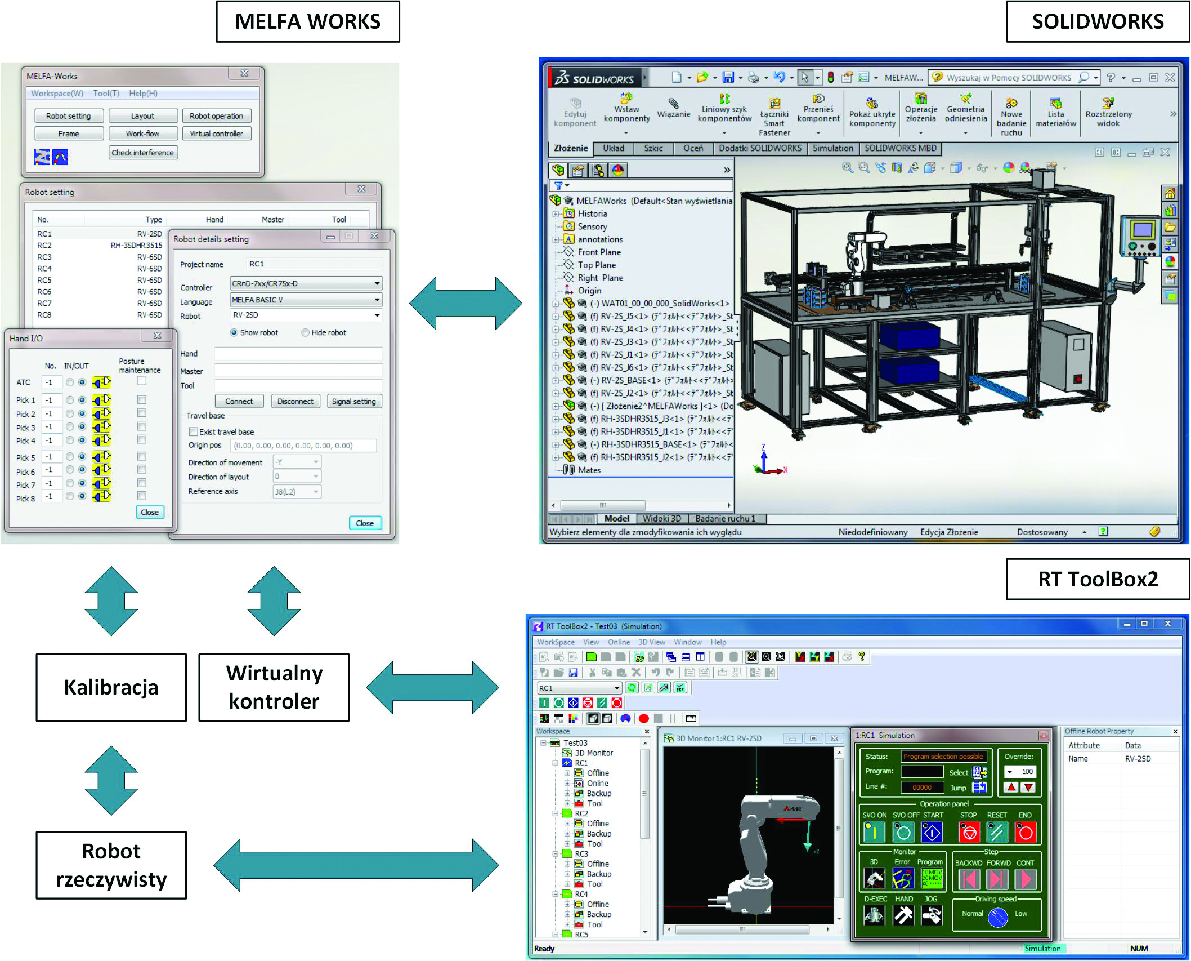The width and height of the screenshot is (1191, 961).
Task: Enable the Exist travel base checkbox
Action: (194, 431)
